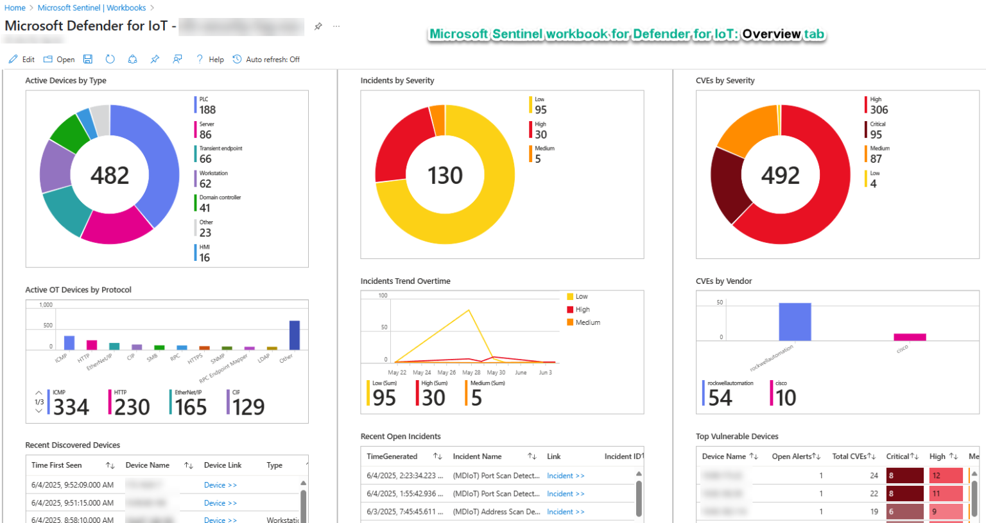
Task: Navigate to Home breadcrumb
Action: [14, 8]
